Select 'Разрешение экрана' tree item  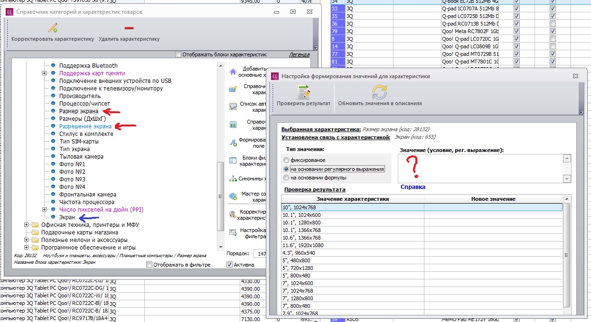point(85,126)
